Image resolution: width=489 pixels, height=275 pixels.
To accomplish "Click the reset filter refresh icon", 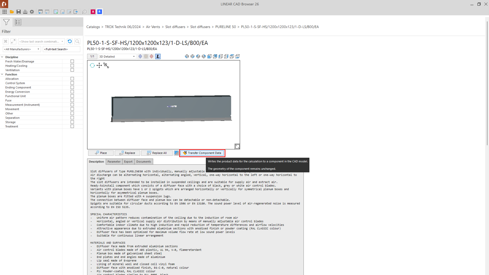I will (x=70, y=42).
